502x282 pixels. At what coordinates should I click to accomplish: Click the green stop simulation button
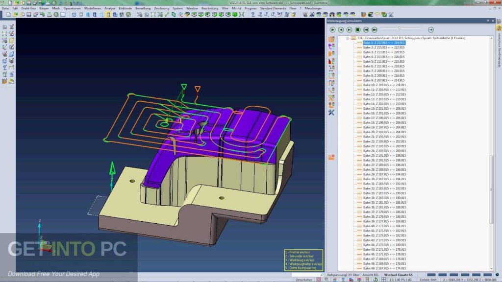tap(358, 30)
